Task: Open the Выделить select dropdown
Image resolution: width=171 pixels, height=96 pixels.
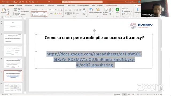Action: [x=126, y=14]
